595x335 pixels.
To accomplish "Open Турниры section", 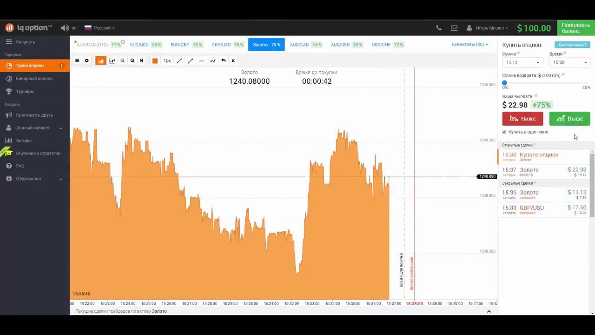I will (x=35, y=92).
